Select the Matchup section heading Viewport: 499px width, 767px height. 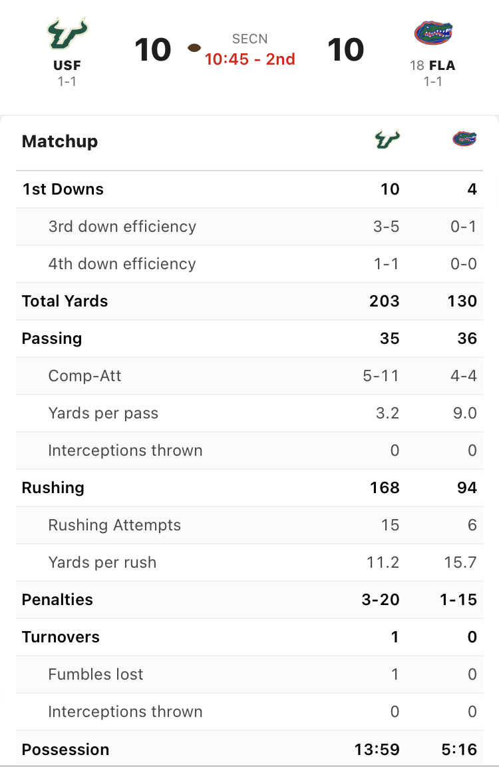click(x=60, y=141)
